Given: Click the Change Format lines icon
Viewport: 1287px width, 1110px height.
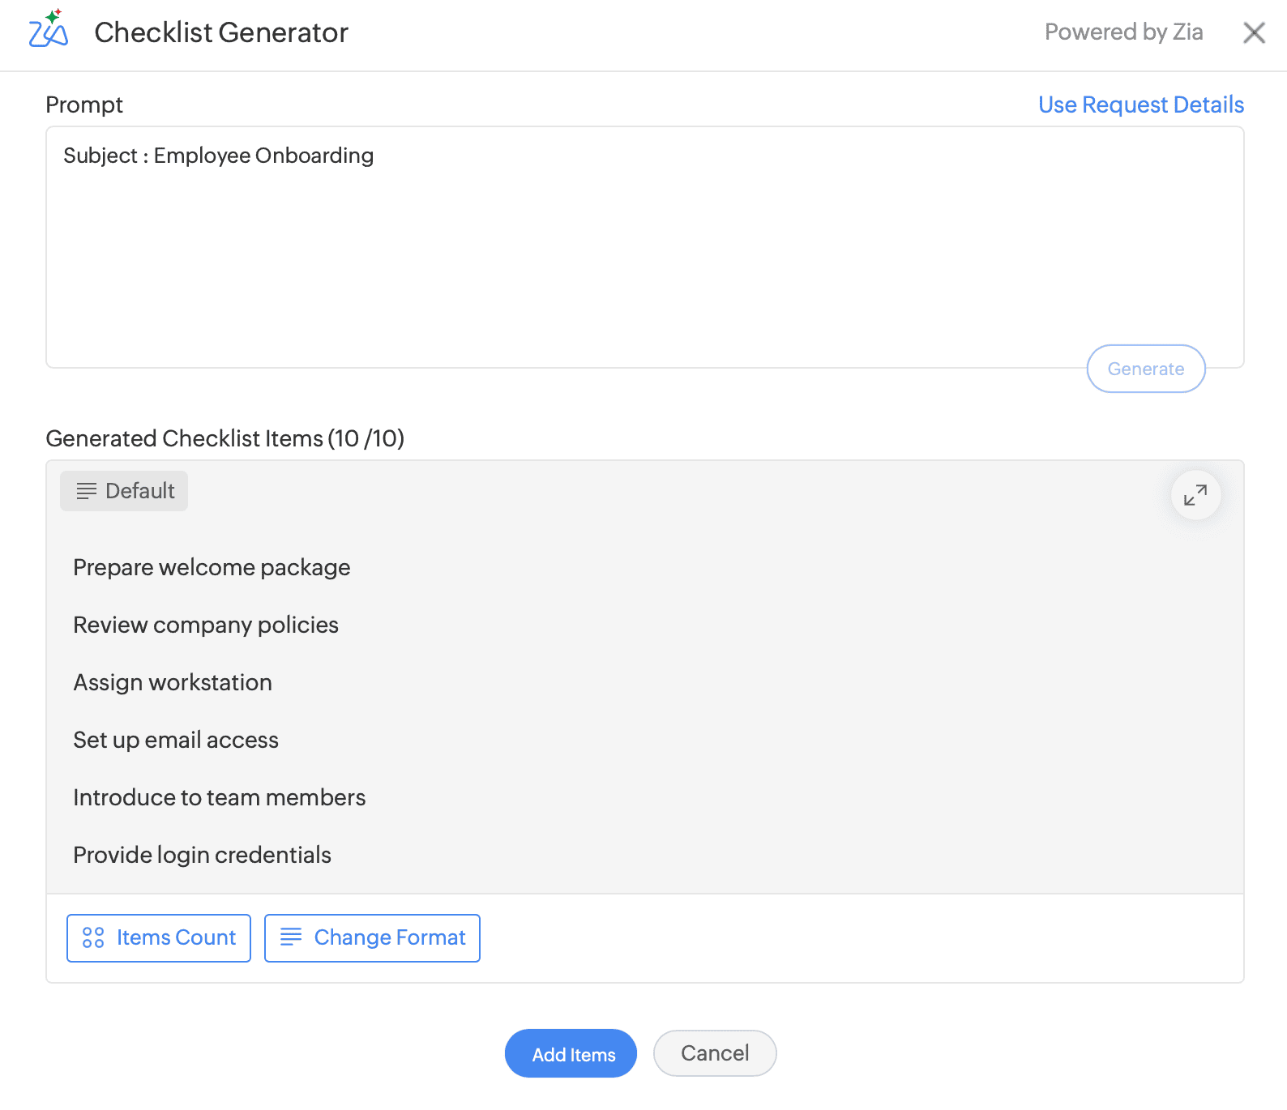Looking at the screenshot, I should coord(291,937).
